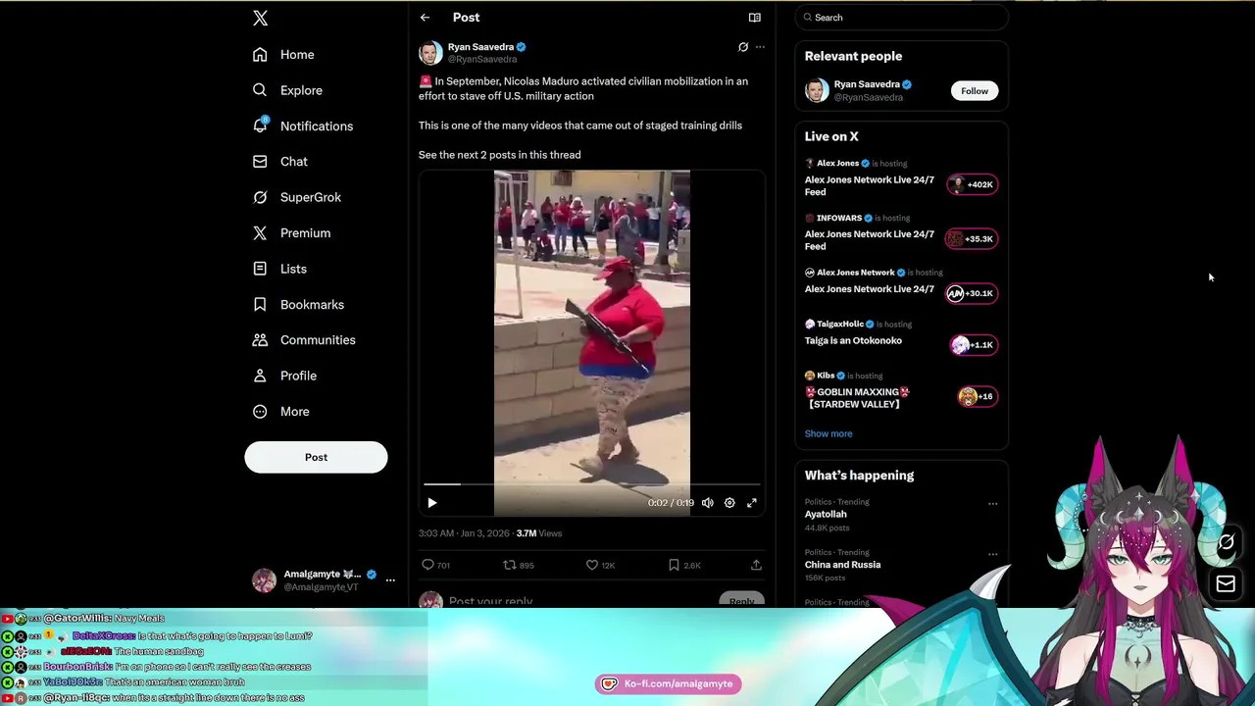Open Notifications from the sidebar
Image resolution: width=1255 pixels, height=706 pixels.
click(x=304, y=126)
